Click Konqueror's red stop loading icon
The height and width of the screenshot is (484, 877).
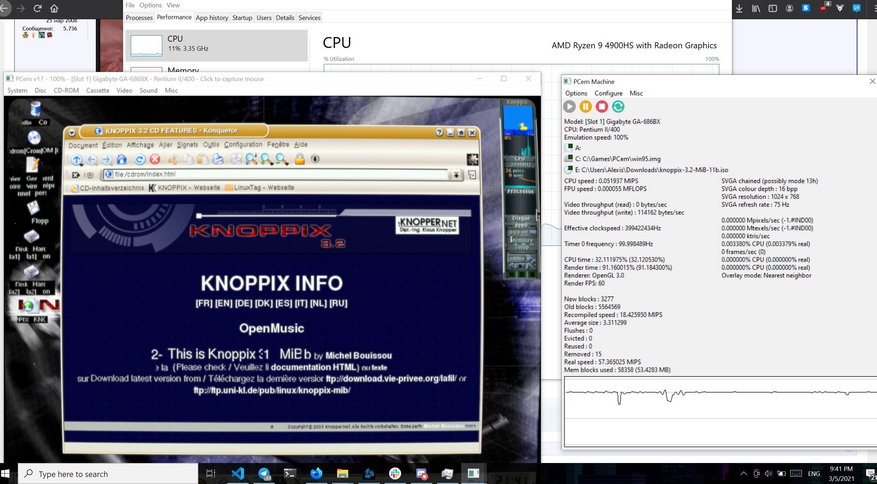[x=155, y=159]
